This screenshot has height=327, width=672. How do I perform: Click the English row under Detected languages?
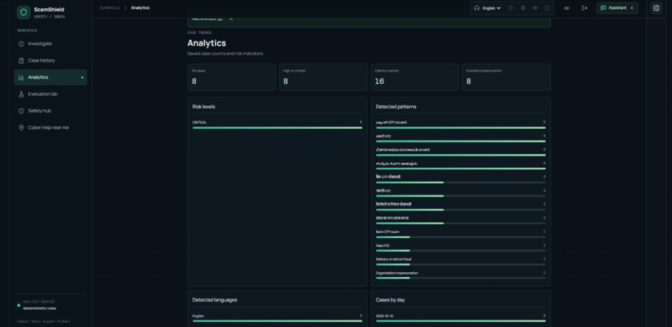coord(278,318)
